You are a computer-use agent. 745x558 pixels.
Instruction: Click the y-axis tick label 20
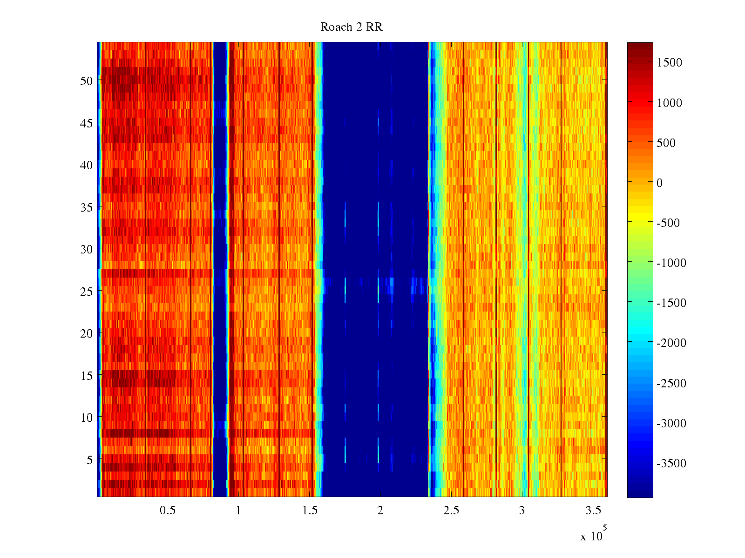pos(87,333)
